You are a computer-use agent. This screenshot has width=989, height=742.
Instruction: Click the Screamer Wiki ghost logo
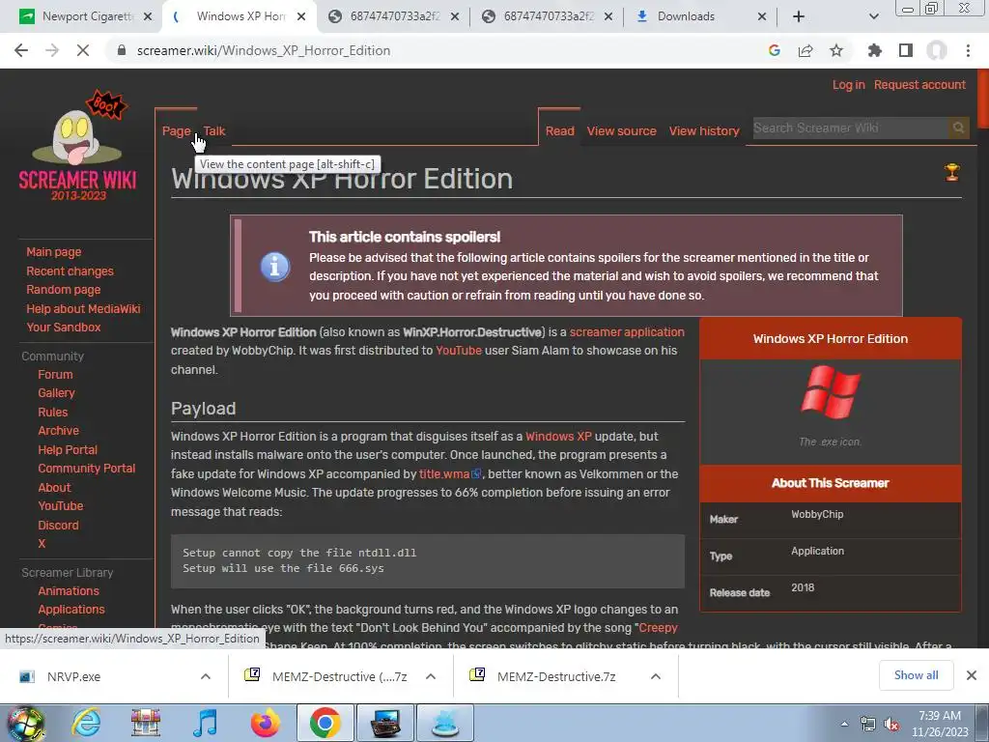click(x=78, y=147)
